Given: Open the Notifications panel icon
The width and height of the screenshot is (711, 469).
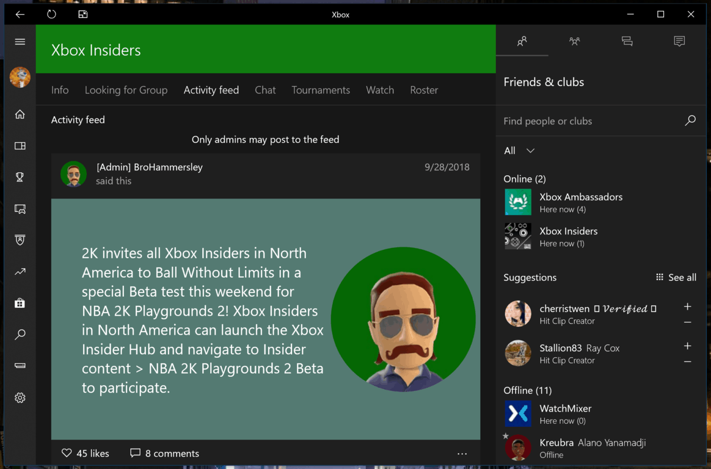Looking at the screenshot, I should (679, 42).
